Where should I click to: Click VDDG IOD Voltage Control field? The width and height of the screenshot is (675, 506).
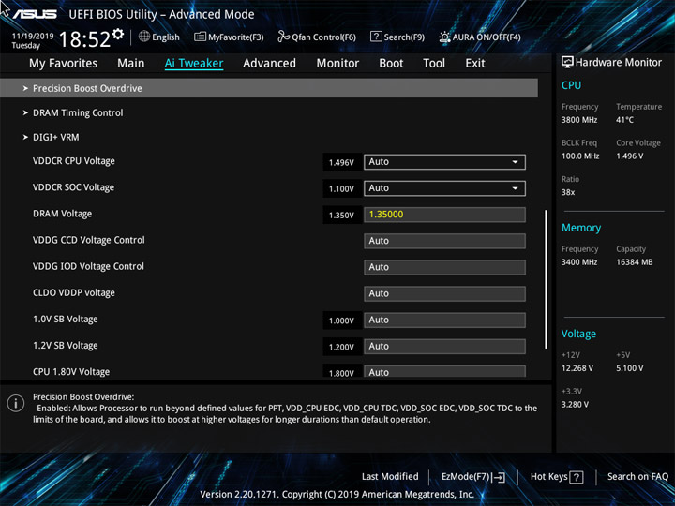click(x=444, y=267)
